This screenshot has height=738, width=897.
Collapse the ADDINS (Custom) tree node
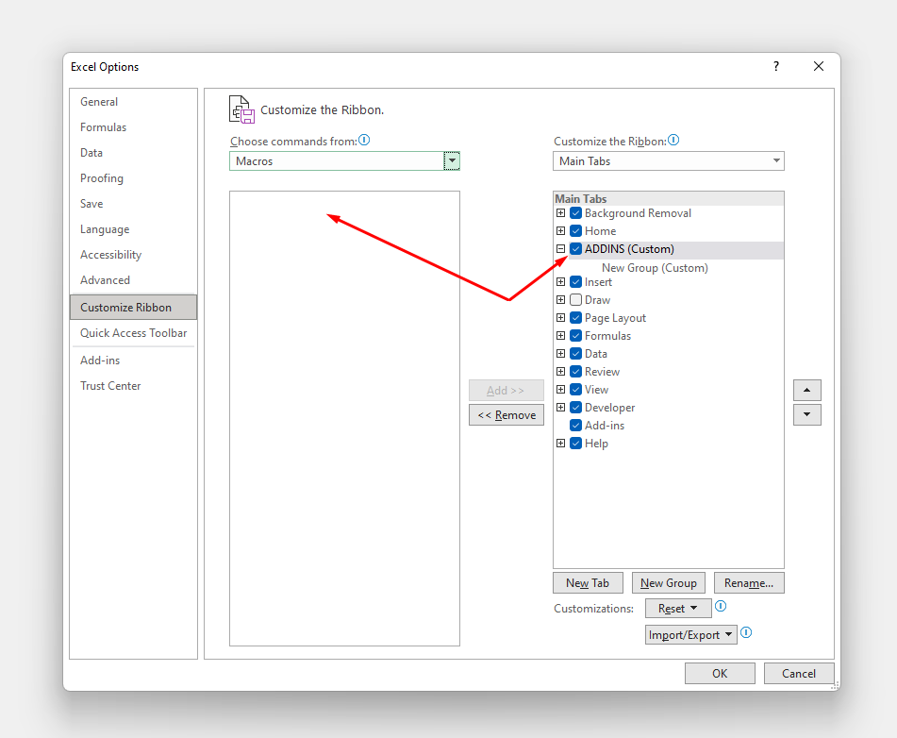pyautogui.click(x=560, y=248)
